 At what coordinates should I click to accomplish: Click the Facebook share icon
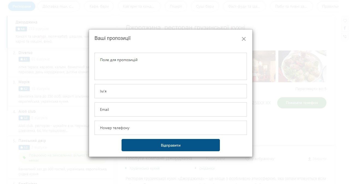[345, 28]
